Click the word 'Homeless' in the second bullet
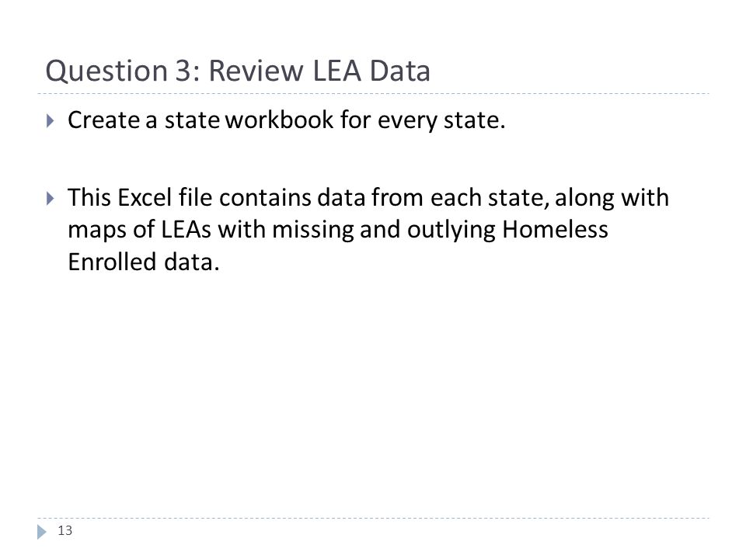The image size is (746, 559). pos(555,229)
